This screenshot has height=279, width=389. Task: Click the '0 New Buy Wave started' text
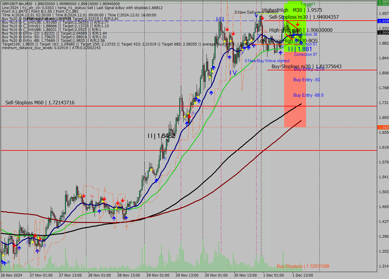[x=267, y=61]
